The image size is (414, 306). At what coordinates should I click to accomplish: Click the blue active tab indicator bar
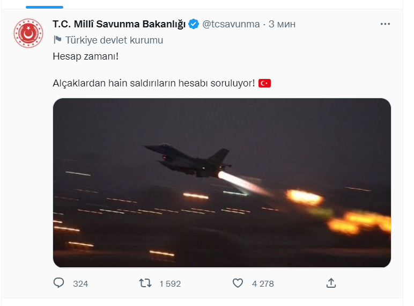pos(43,6)
